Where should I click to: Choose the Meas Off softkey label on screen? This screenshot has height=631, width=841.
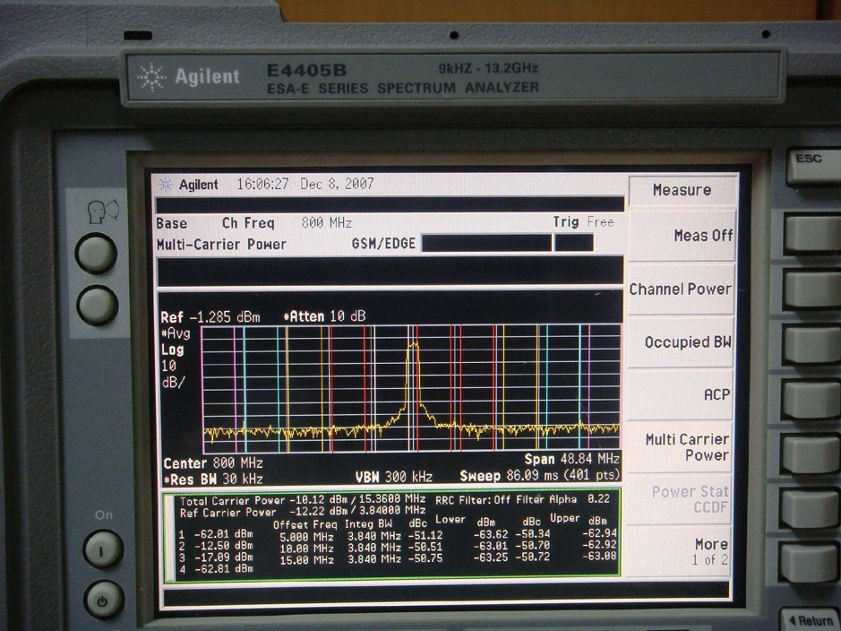point(703,236)
